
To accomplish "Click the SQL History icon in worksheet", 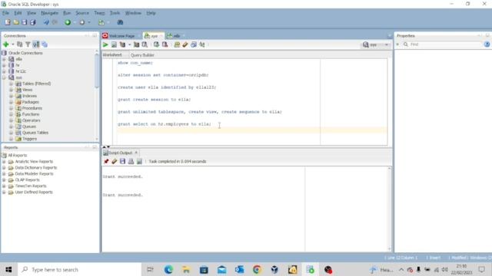I will 194,44.
